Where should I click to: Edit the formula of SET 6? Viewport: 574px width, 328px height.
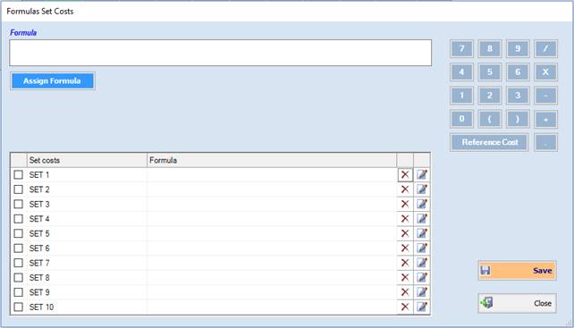click(422, 248)
